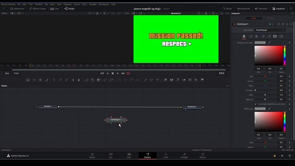Add a Blur node (droplet icon)
The height and width of the screenshot is (166, 295).
pos(79,80)
